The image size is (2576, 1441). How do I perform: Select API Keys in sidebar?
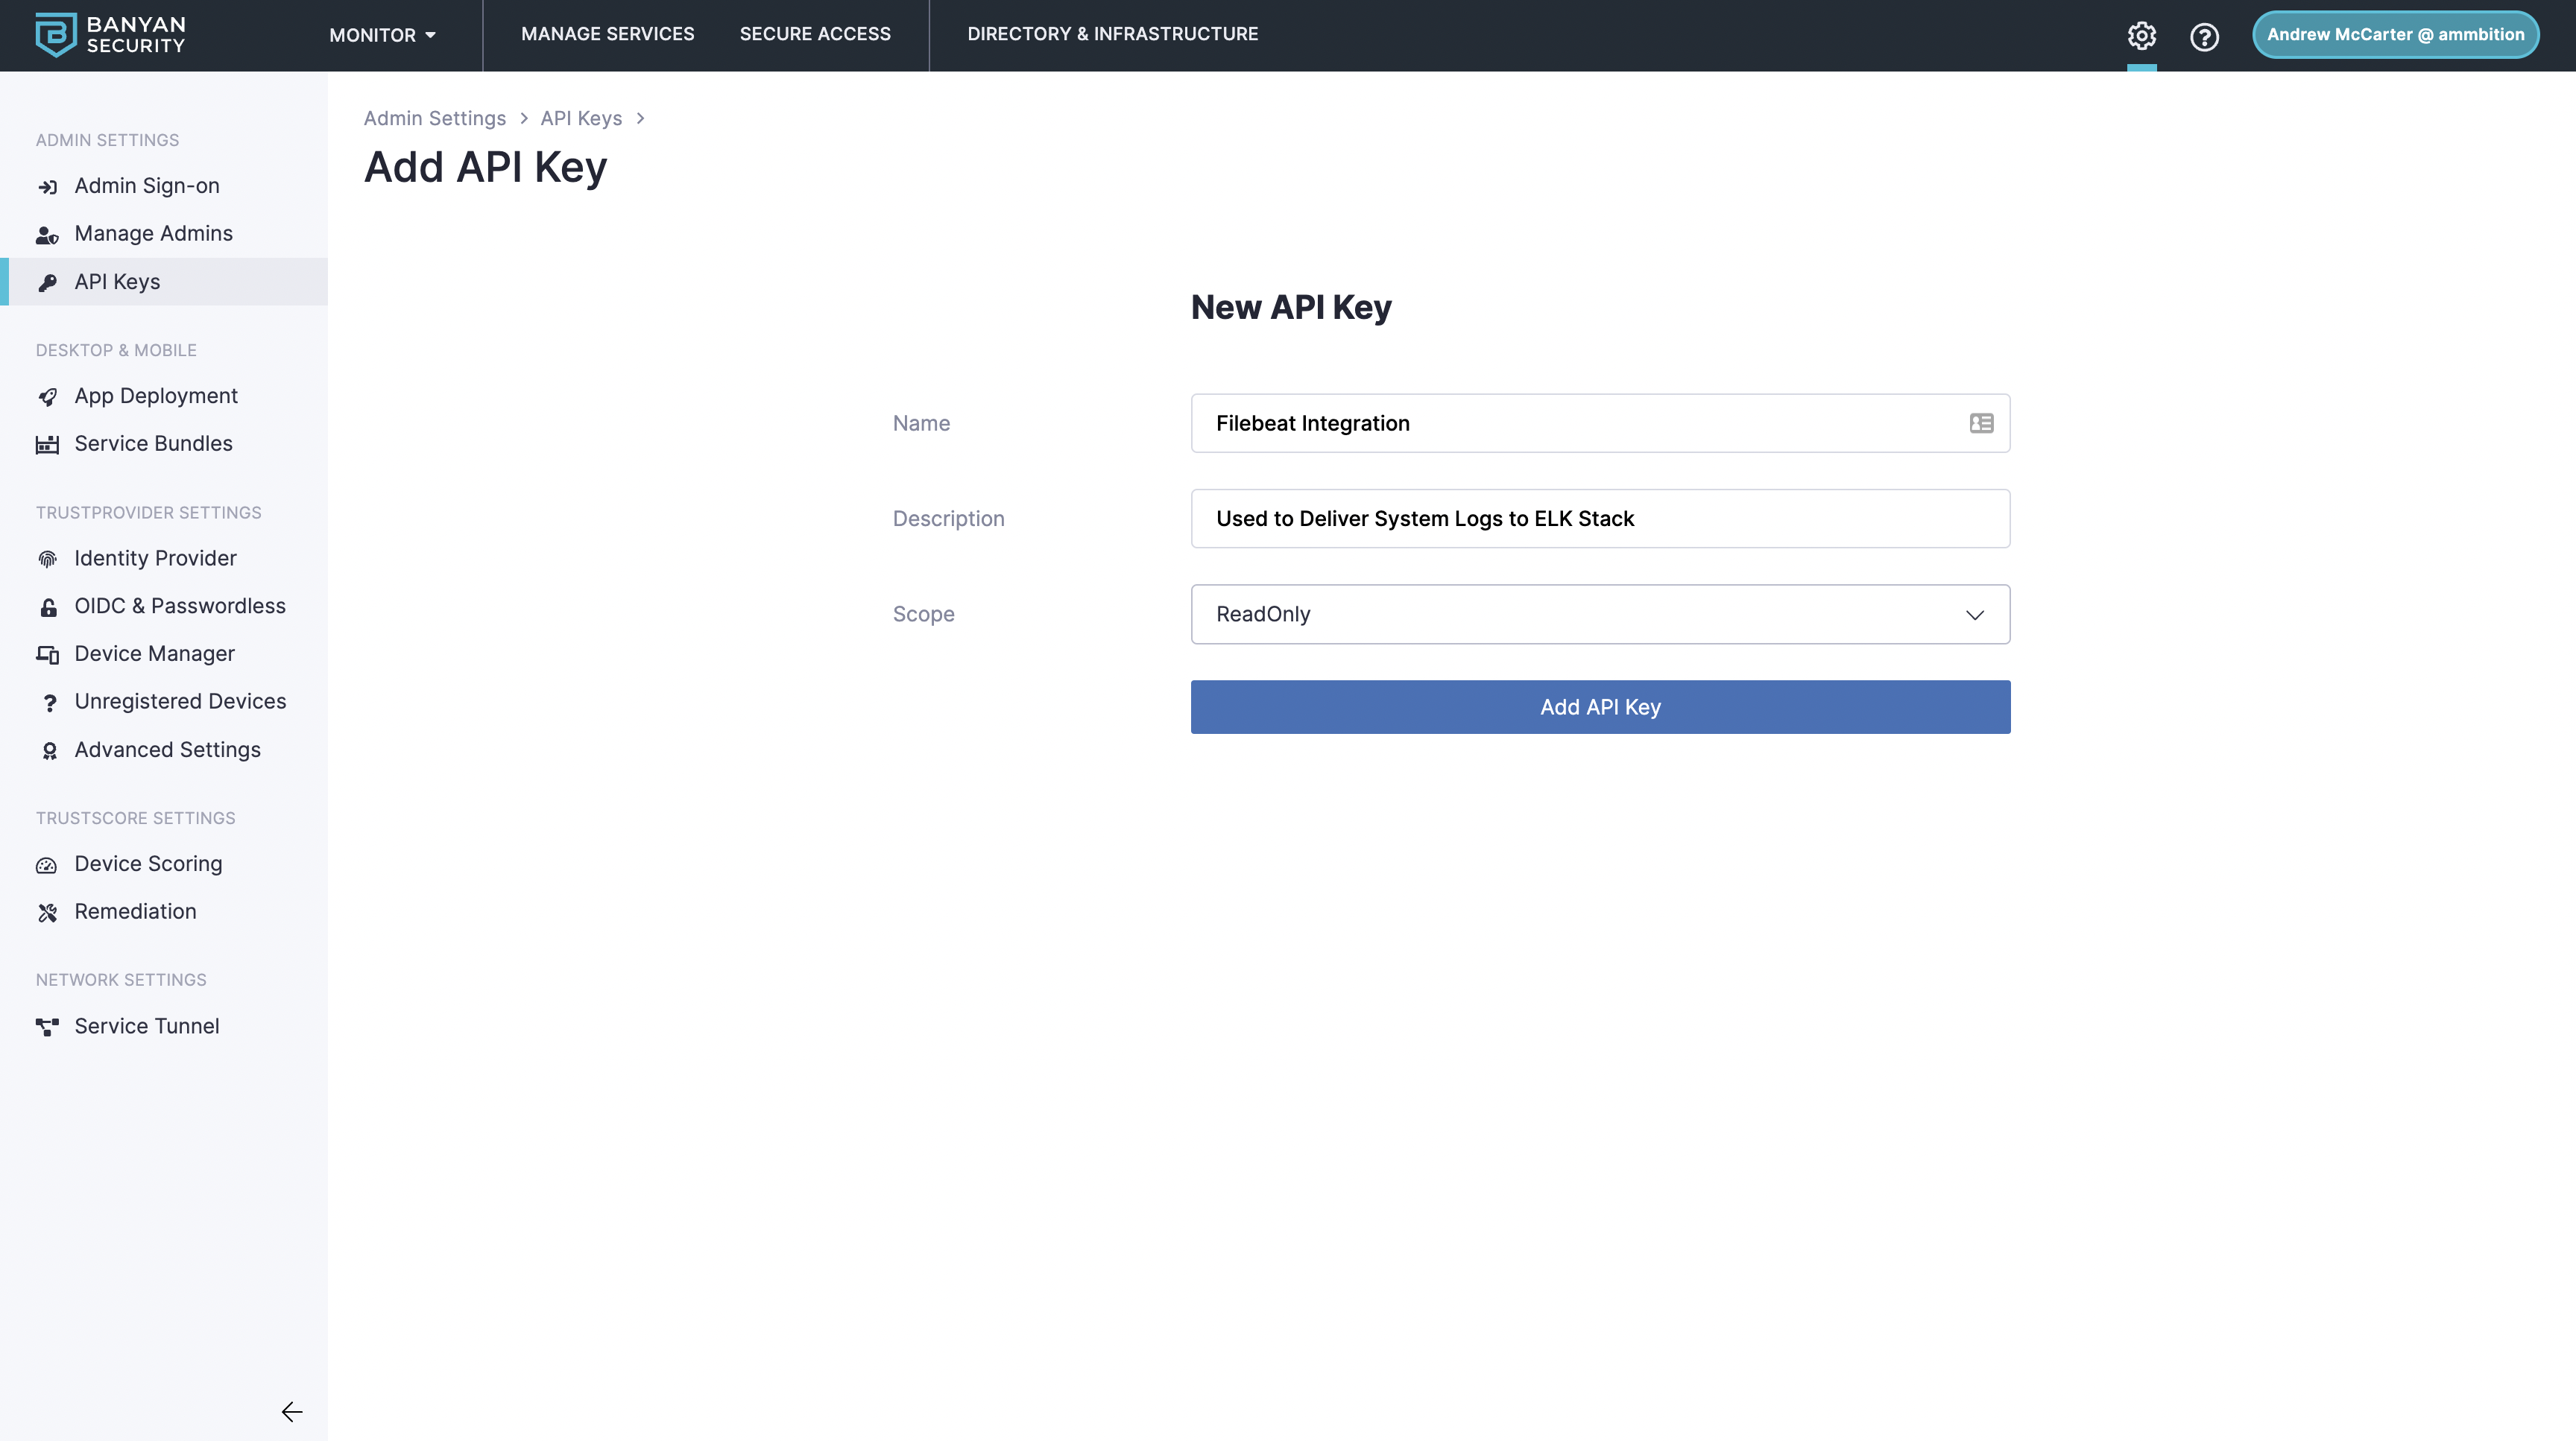point(164,282)
